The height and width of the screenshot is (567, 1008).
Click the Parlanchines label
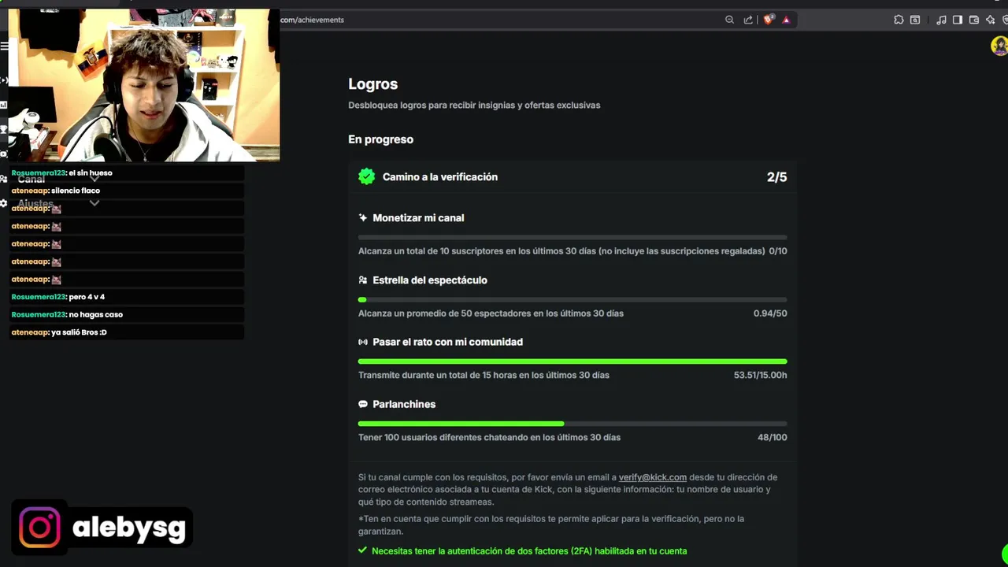(x=404, y=404)
